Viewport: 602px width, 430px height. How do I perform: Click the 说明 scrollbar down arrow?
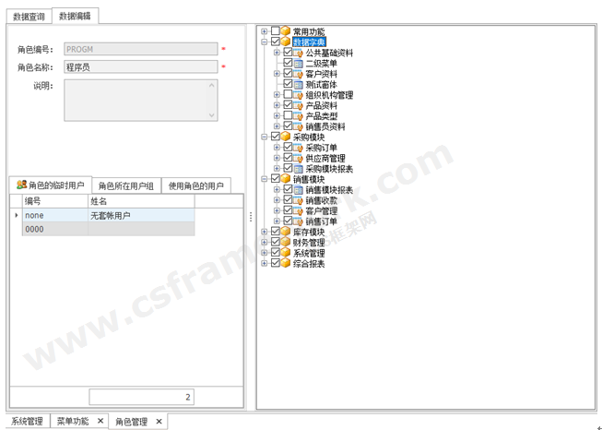pyautogui.click(x=211, y=115)
